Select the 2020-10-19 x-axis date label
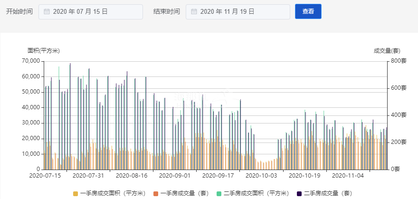This screenshot has width=418, height=199. pyautogui.click(x=304, y=176)
